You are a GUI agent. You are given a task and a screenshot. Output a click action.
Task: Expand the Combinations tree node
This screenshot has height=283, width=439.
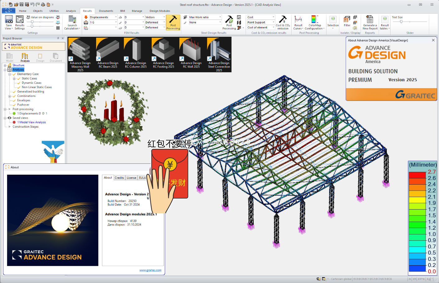tap(10, 96)
